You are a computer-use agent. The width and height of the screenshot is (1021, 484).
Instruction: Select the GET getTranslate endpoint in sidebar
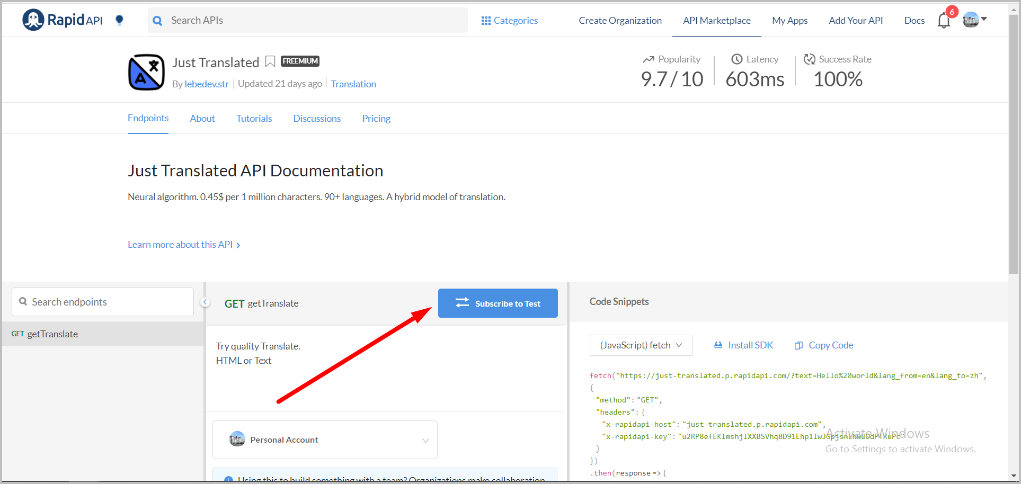(x=102, y=334)
